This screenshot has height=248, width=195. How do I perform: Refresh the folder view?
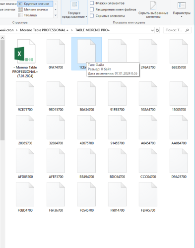click(157, 30)
